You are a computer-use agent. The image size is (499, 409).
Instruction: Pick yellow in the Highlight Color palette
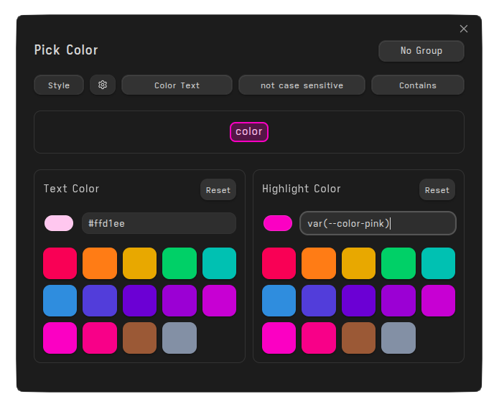coord(359,263)
